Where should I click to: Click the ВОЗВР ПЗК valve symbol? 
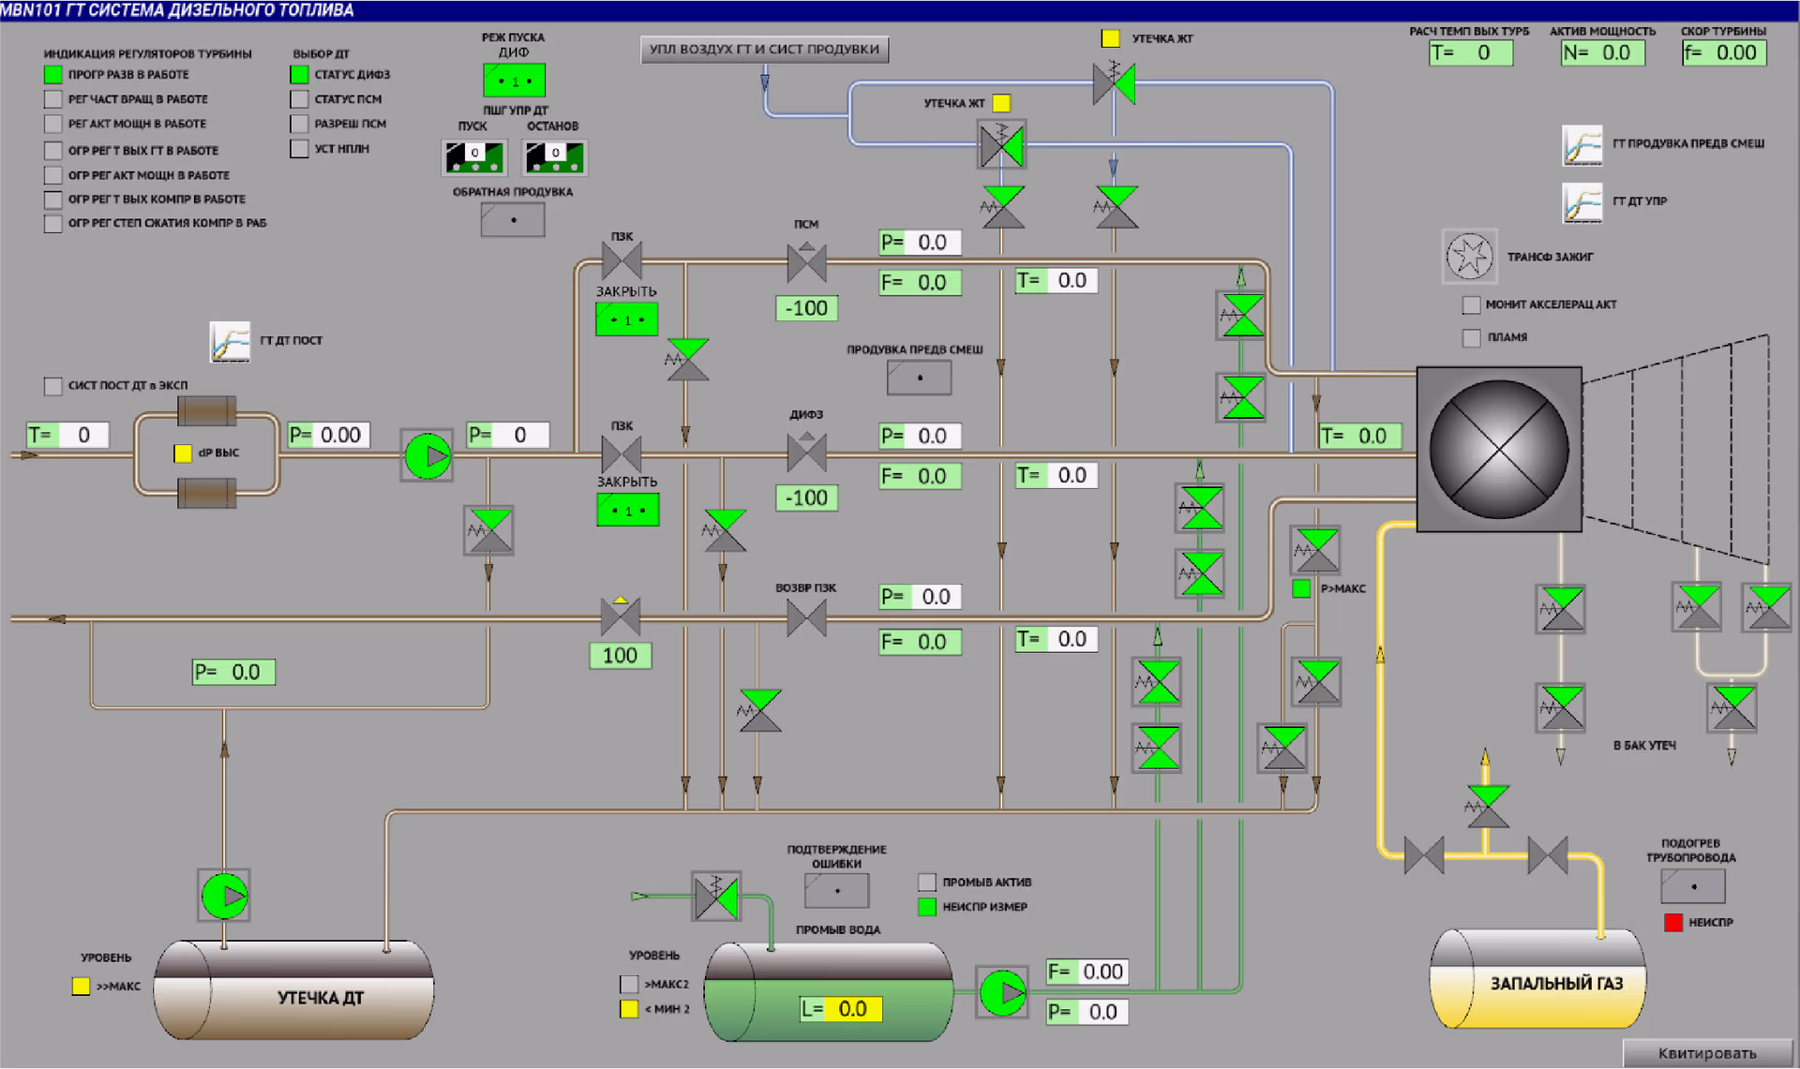pos(806,618)
